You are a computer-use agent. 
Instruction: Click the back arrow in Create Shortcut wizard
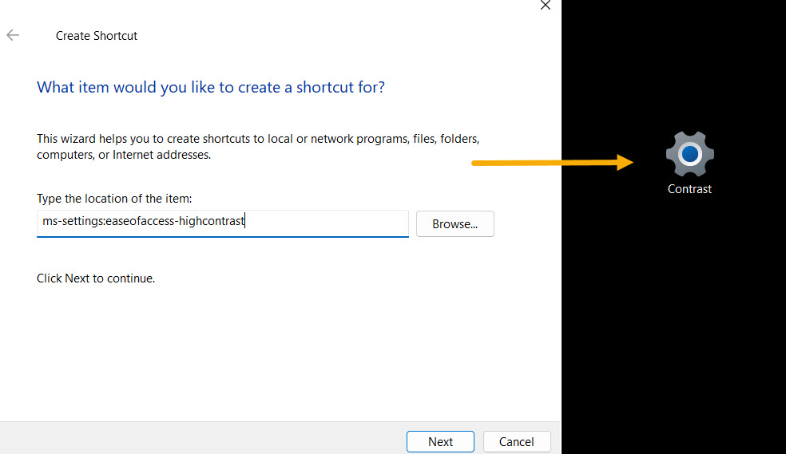click(x=13, y=35)
